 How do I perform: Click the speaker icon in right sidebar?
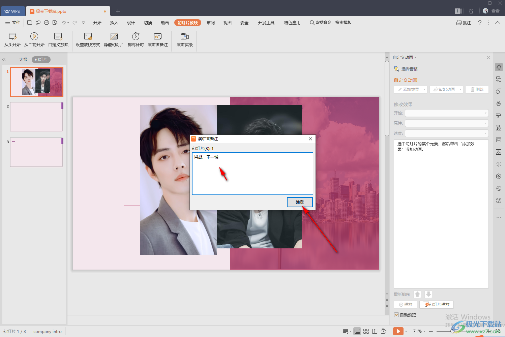click(x=499, y=164)
